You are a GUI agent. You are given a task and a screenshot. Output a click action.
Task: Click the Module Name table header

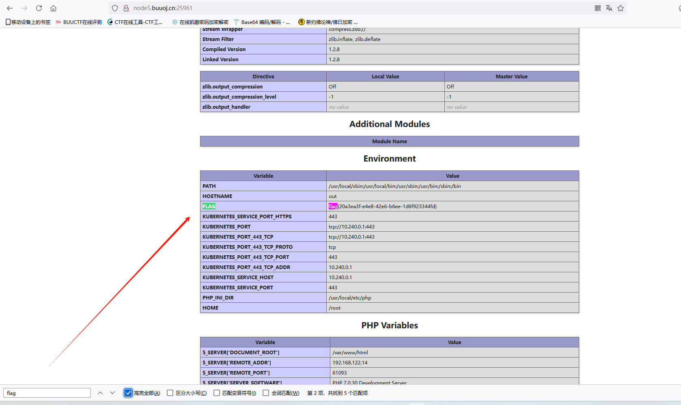click(390, 141)
